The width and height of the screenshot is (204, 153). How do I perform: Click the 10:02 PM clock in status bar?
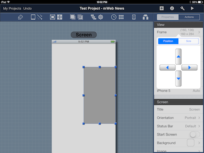pyautogui.click(x=102, y=2)
